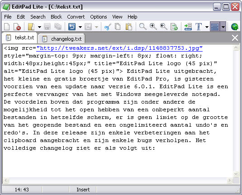Click the Replace icon
The image size is (242, 195).
[174, 27]
